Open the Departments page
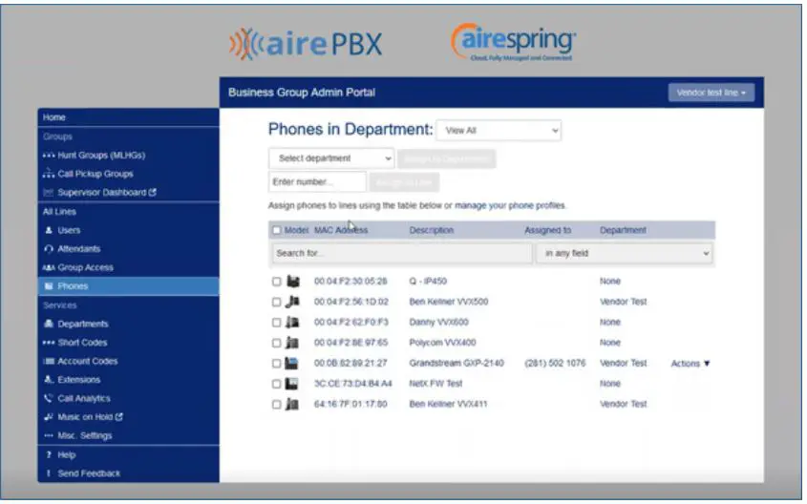 pyautogui.click(x=83, y=324)
